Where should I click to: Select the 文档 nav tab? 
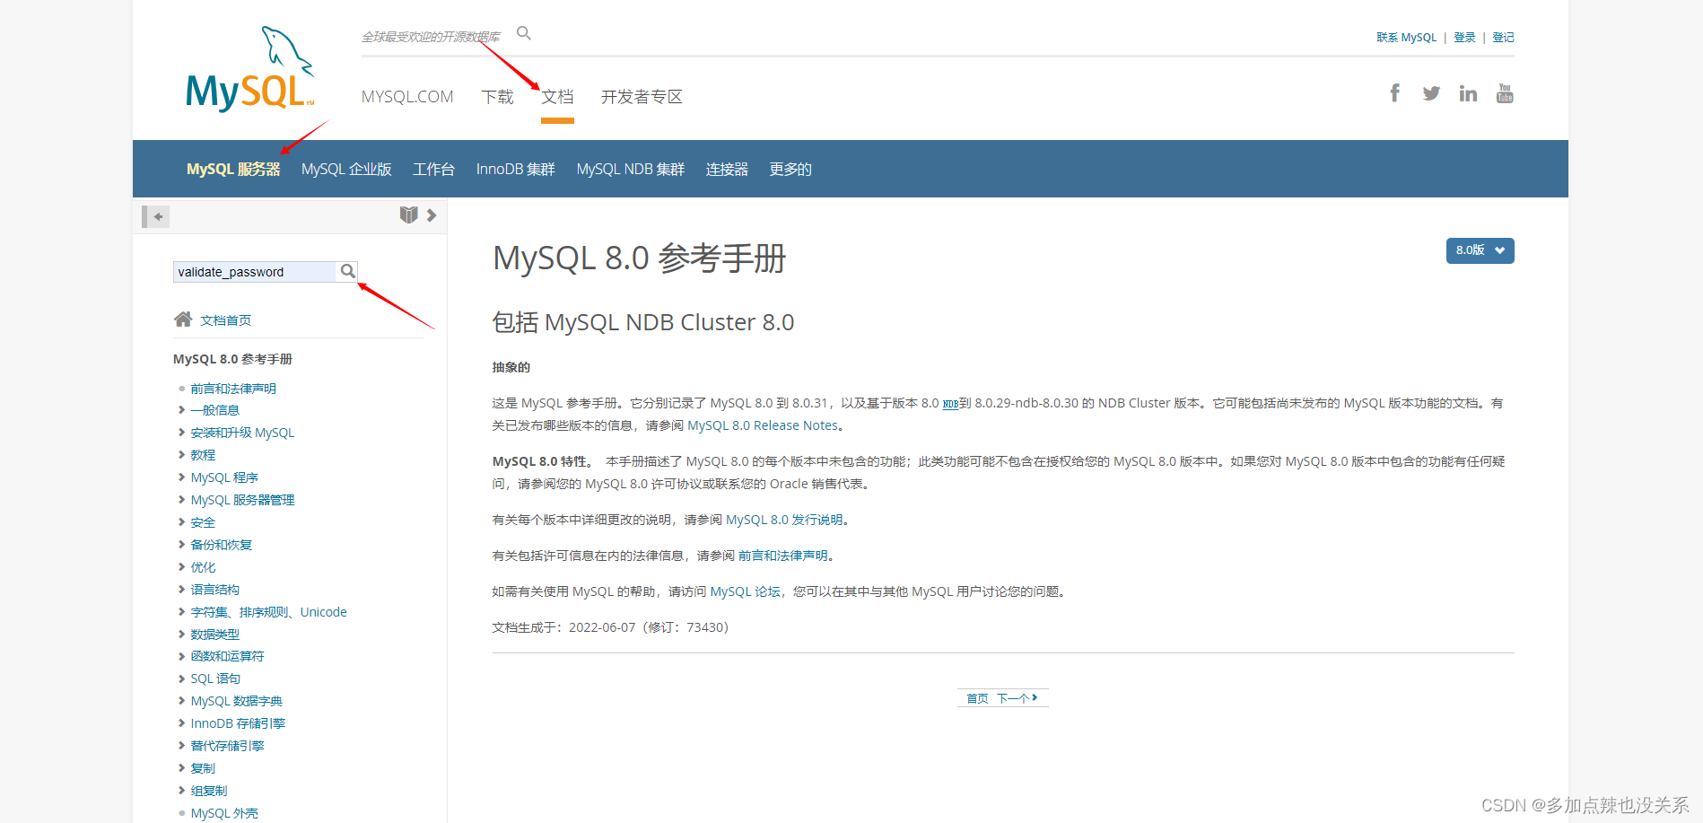[557, 97]
